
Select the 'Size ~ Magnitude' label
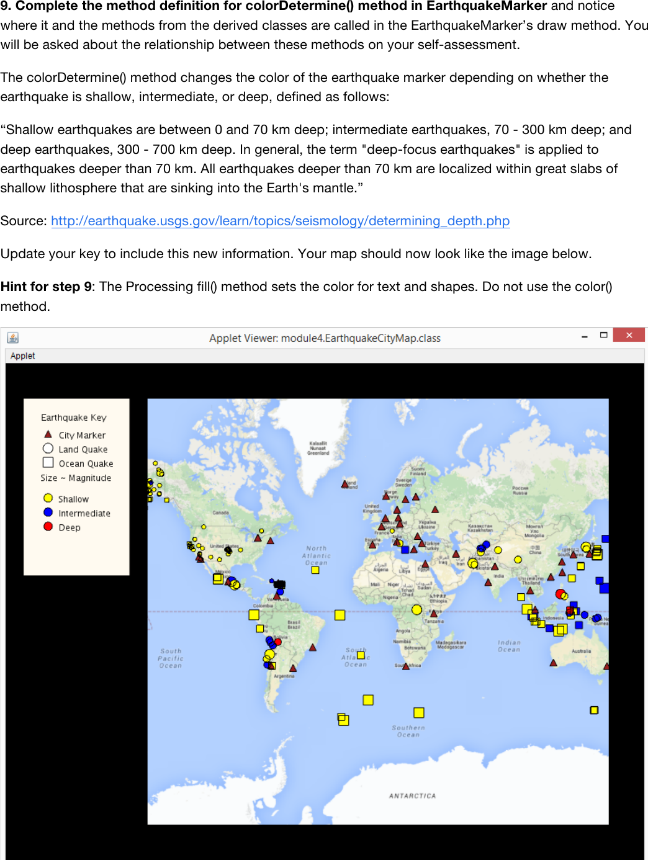(76, 478)
